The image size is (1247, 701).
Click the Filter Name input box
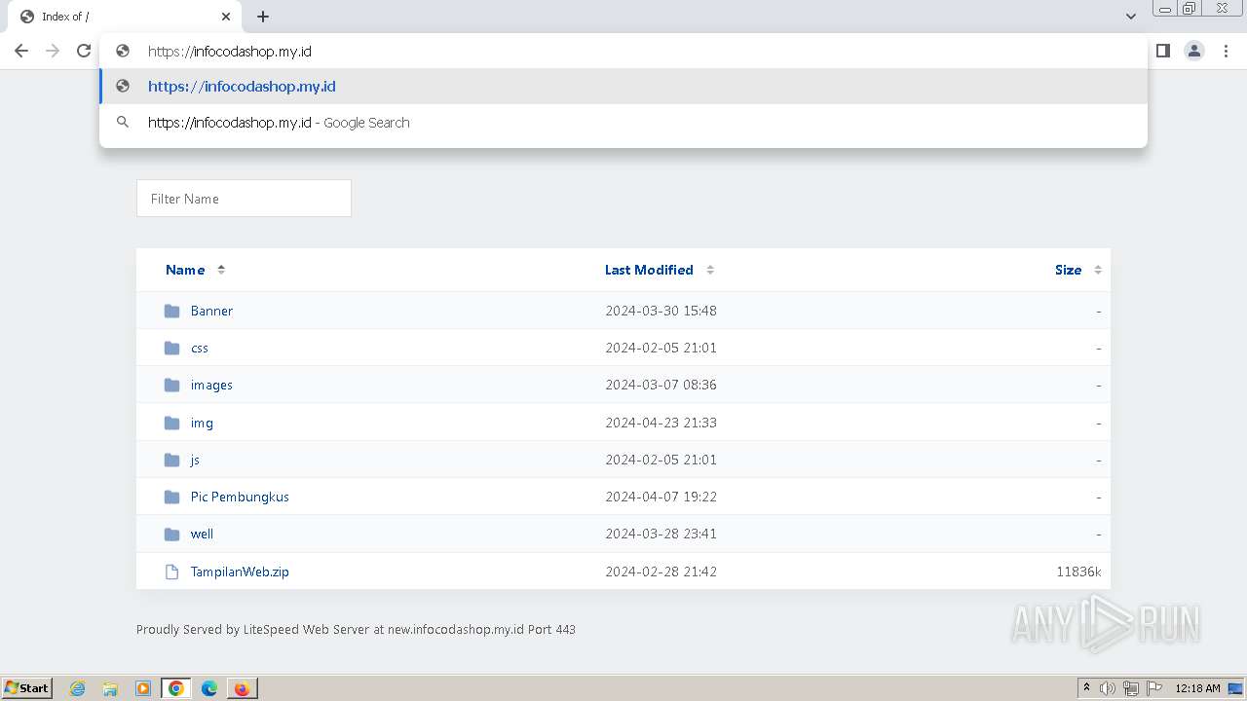pyautogui.click(x=244, y=199)
